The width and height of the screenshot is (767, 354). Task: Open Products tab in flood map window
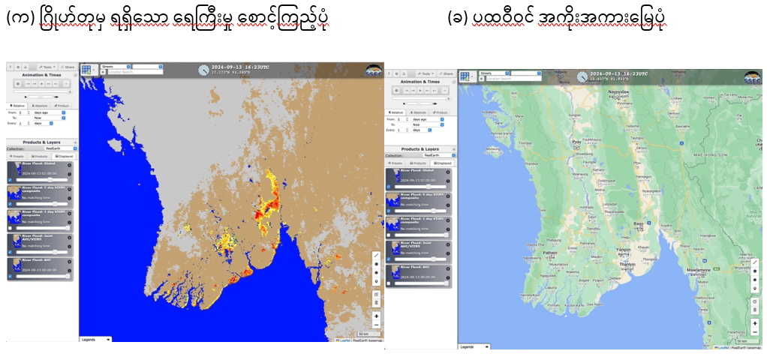pyautogui.click(x=39, y=157)
